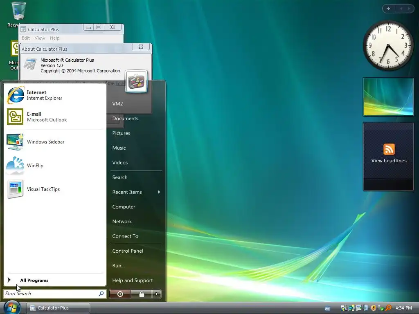The image size is (419, 314).
Task: Open Network from Start menu
Action: pos(122,221)
